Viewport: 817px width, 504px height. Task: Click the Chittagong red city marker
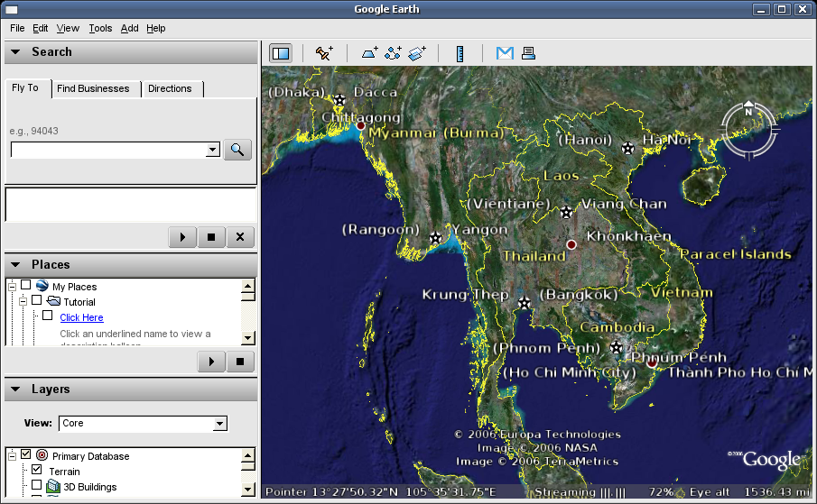coord(360,125)
